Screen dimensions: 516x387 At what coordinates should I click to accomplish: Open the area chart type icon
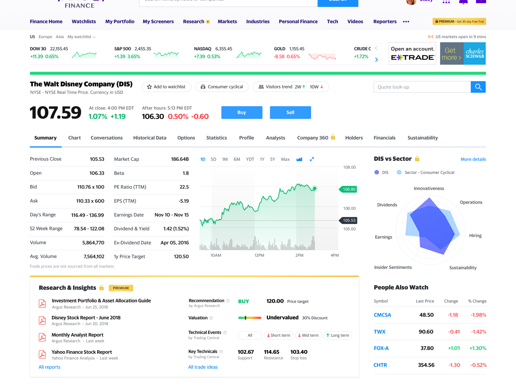point(299,159)
